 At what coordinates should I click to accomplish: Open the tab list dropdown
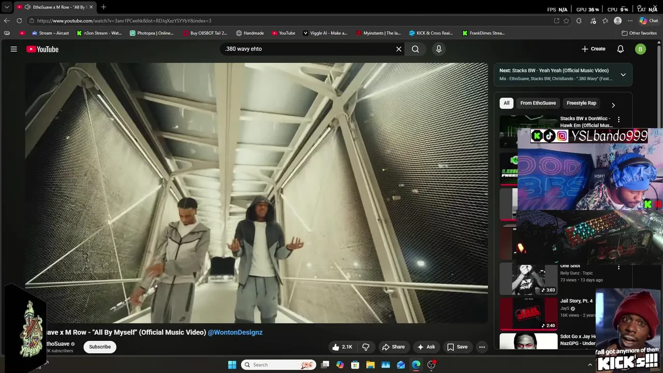7,7
